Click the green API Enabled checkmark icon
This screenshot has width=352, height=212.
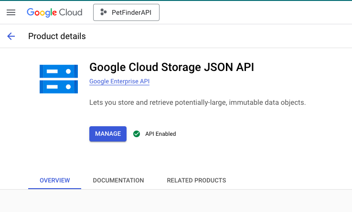point(137,134)
